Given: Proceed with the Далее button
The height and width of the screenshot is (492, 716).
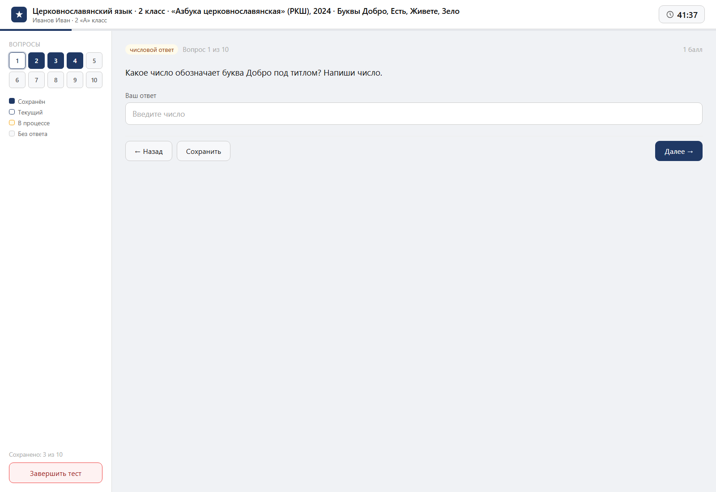Looking at the screenshot, I should [x=679, y=151].
